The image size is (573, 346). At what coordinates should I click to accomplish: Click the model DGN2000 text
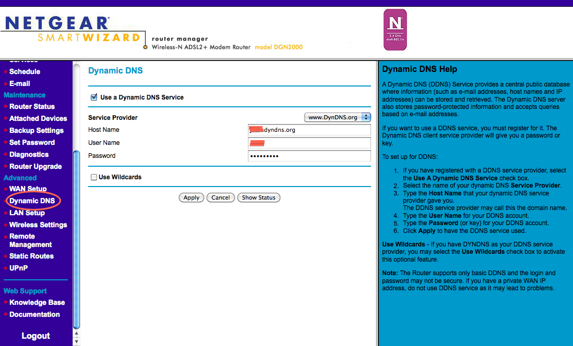(279, 47)
